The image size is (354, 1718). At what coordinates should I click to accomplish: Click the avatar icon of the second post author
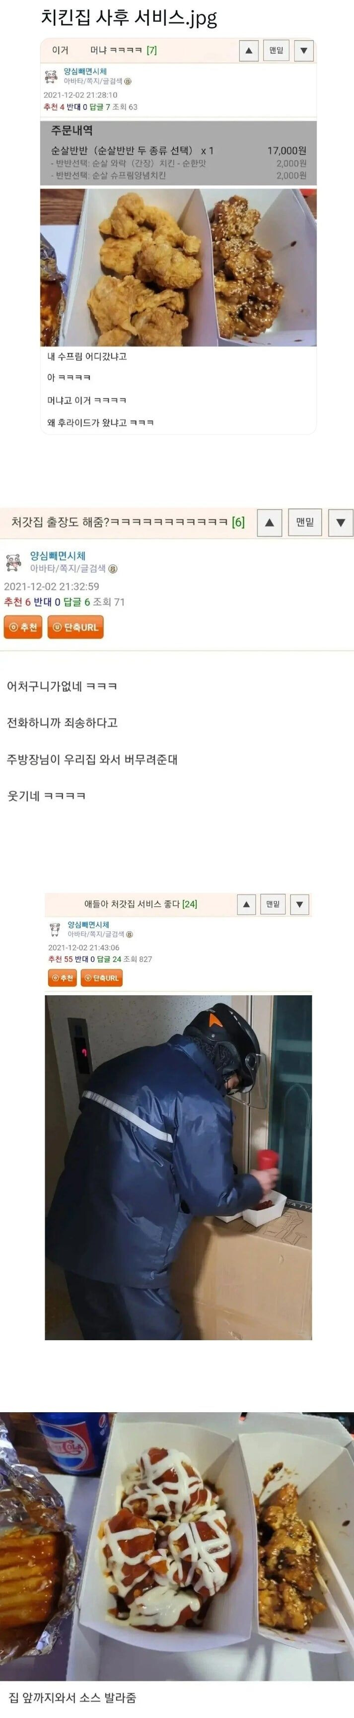click(13, 562)
